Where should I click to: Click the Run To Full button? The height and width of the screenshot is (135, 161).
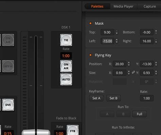[x=140, y=114]
